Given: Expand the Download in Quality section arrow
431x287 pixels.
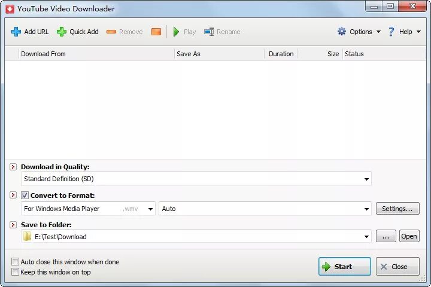Looking at the screenshot, I should coord(13,167).
